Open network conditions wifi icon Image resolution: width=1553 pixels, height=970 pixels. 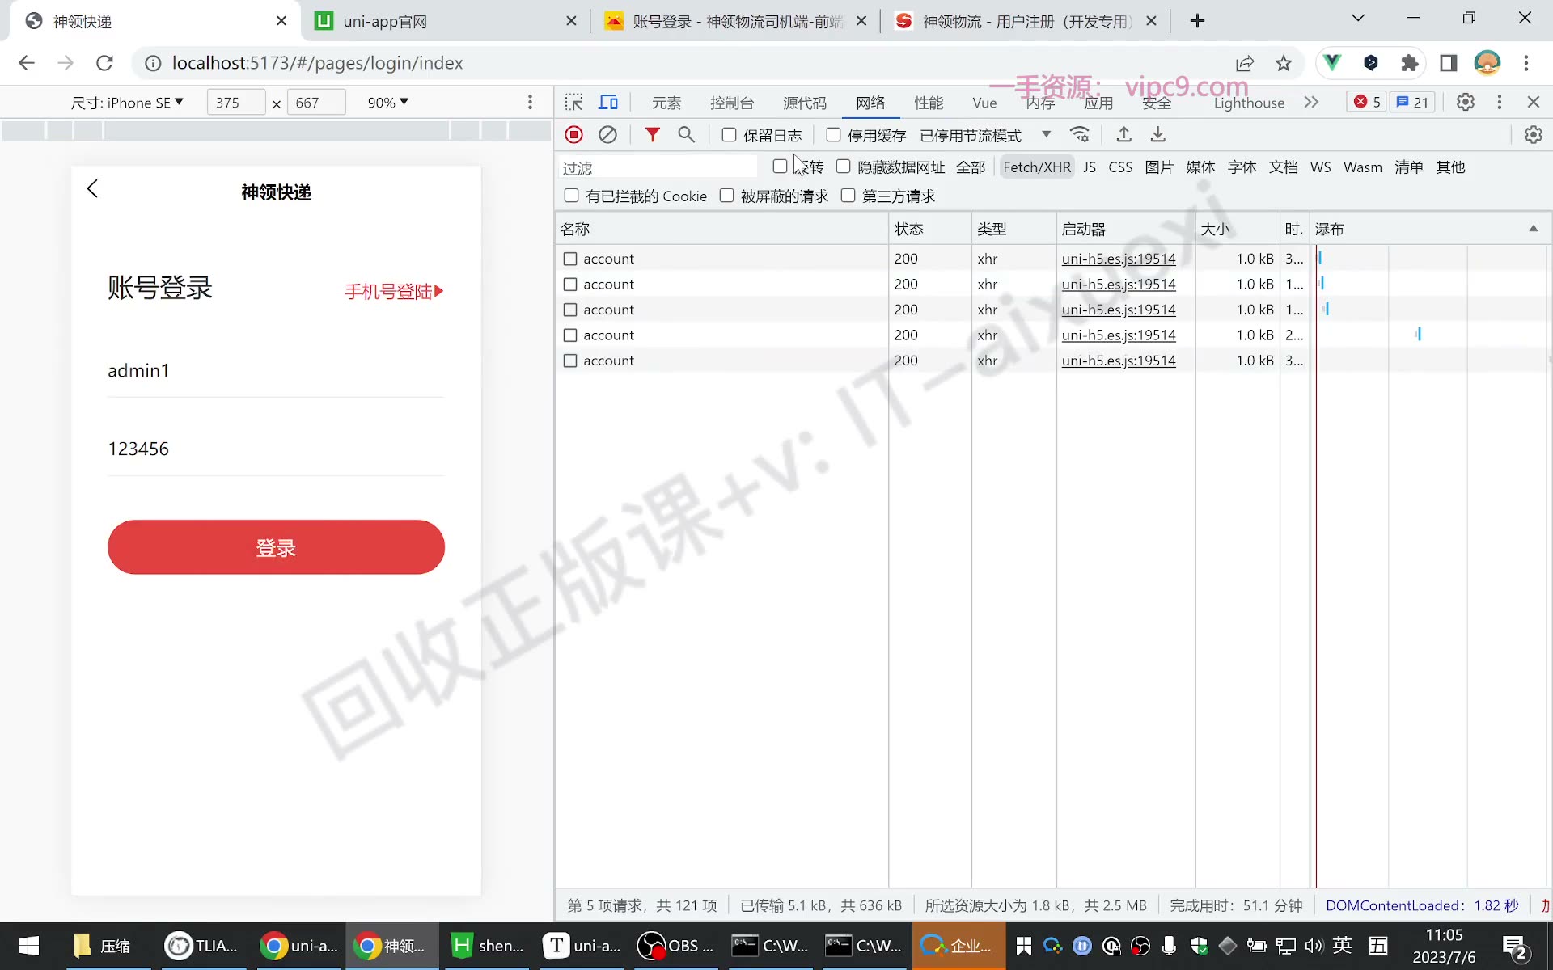point(1080,135)
